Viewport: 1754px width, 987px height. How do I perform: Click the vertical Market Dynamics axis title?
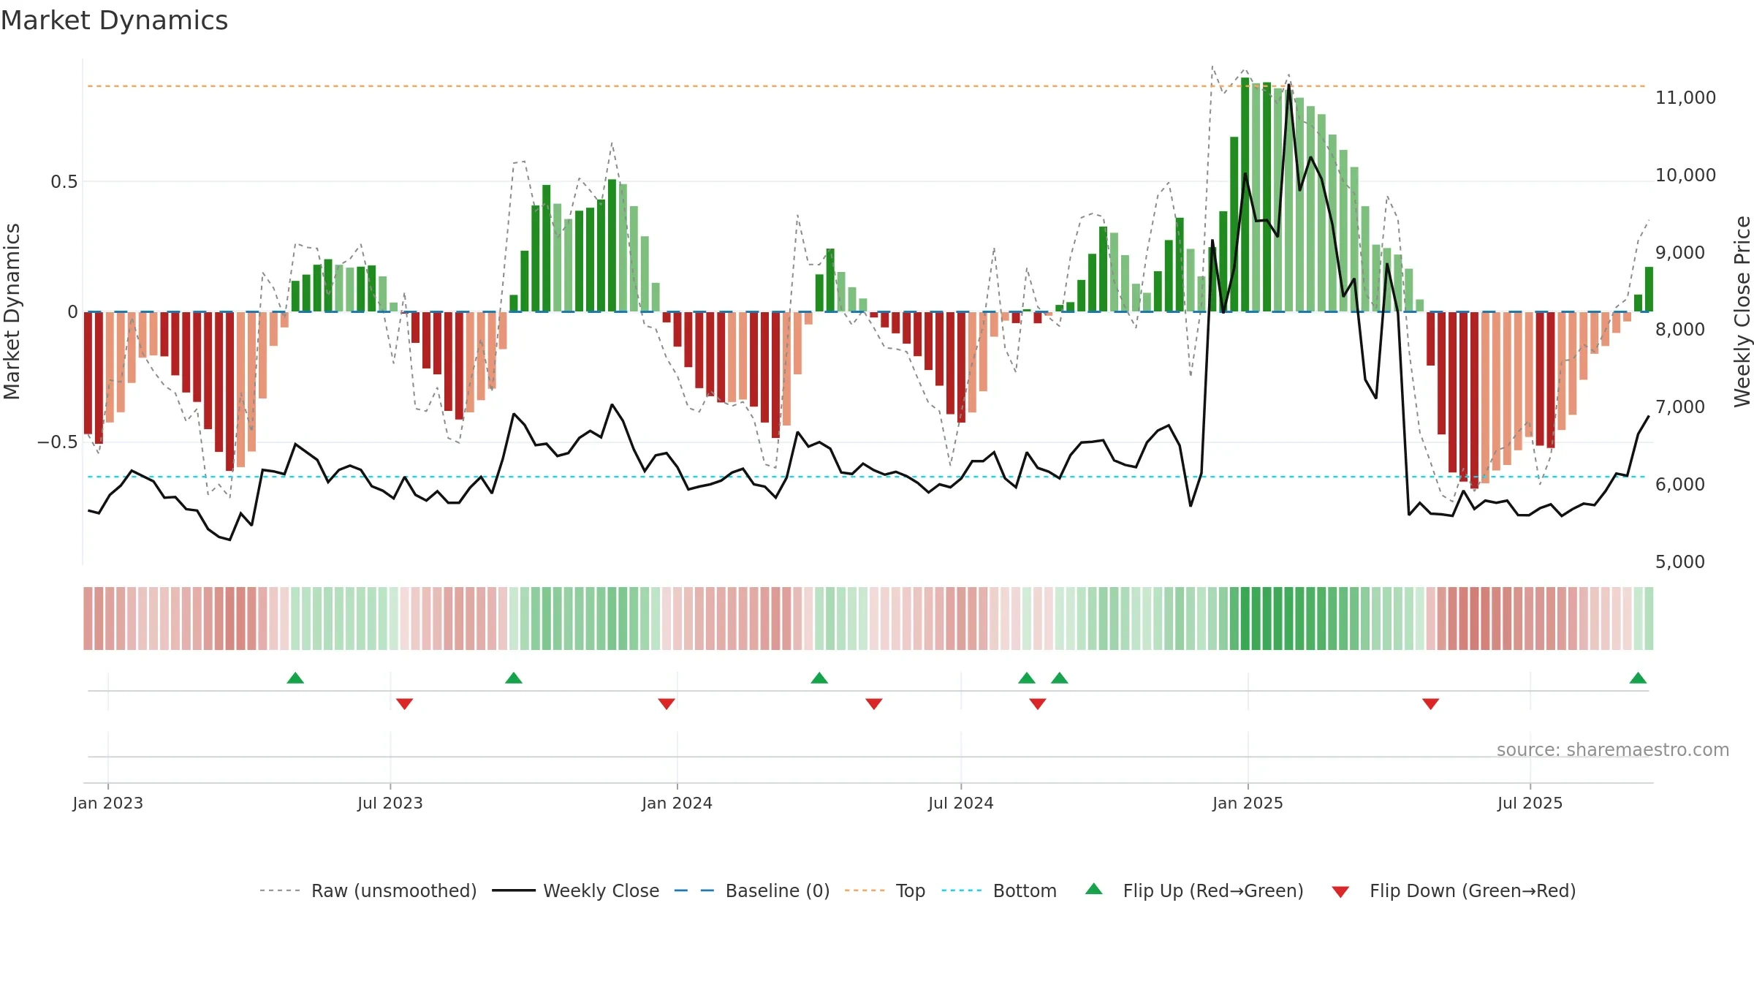pos(12,311)
